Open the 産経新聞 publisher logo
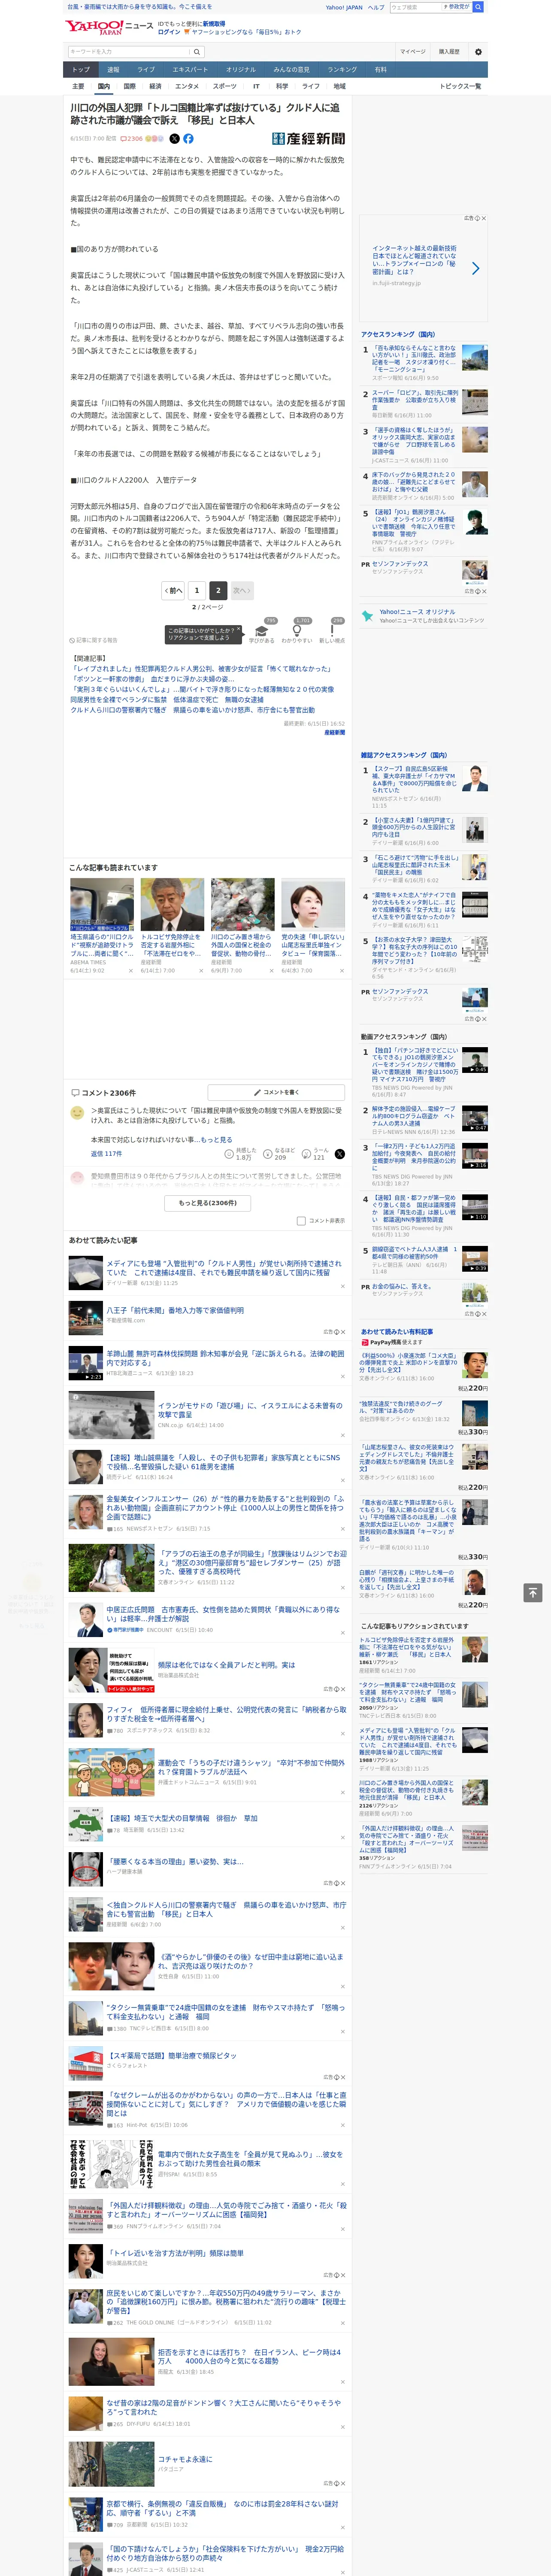 [x=308, y=139]
